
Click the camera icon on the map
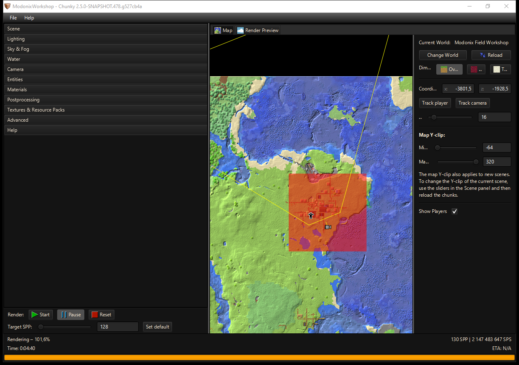click(328, 227)
